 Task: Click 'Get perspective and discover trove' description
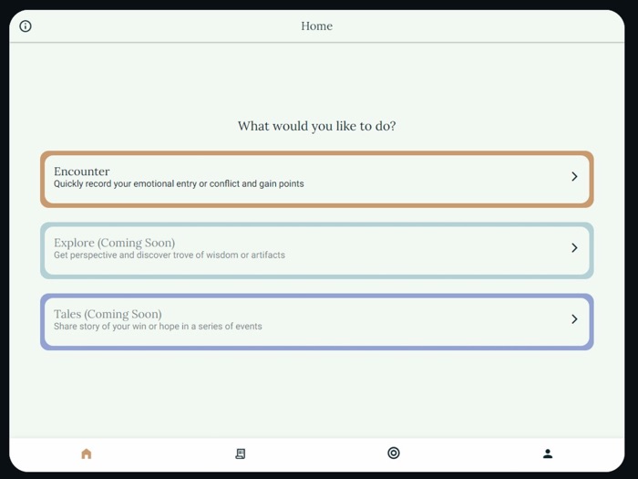tap(169, 255)
